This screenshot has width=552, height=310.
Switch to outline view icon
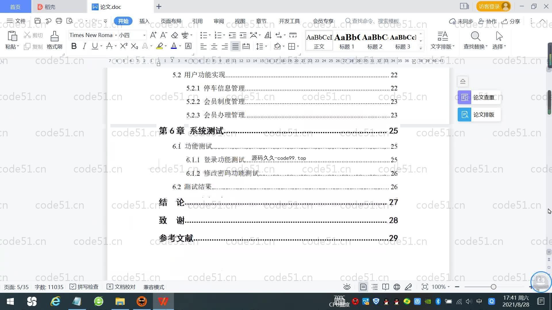click(375, 287)
